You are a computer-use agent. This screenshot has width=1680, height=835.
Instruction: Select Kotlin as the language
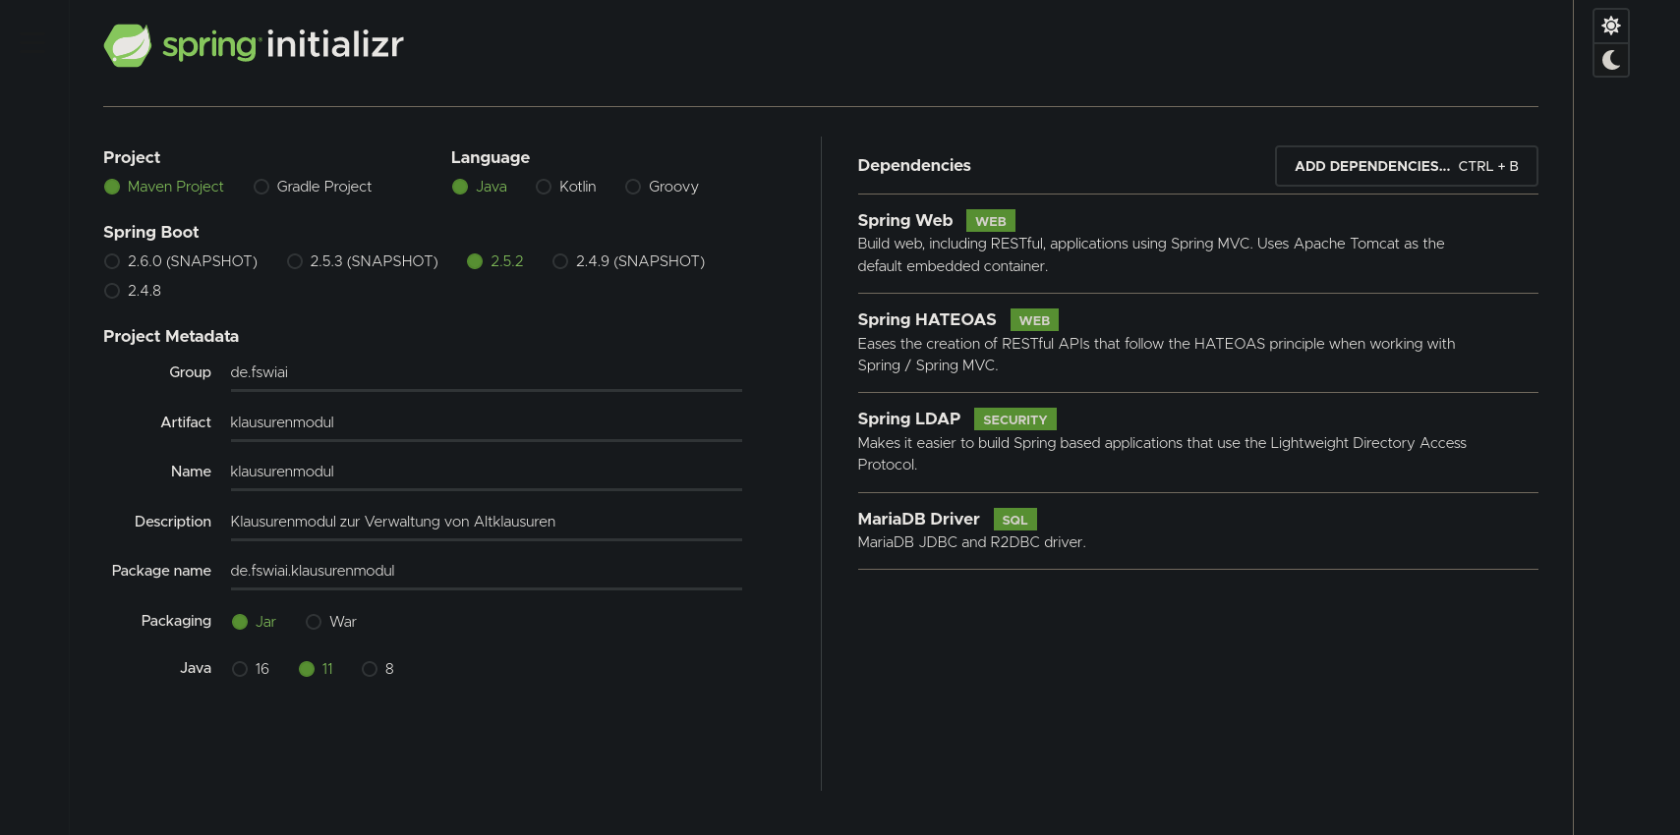tap(544, 187)
